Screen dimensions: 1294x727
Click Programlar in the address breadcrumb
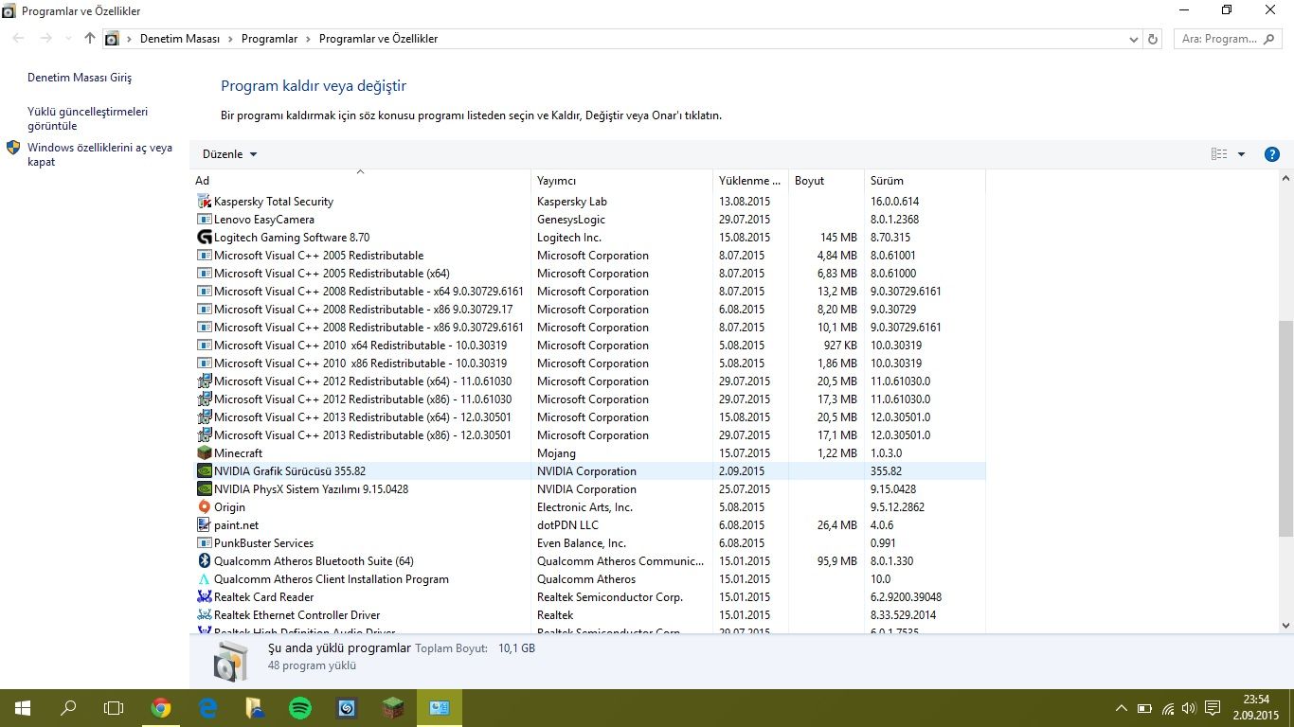269,39
